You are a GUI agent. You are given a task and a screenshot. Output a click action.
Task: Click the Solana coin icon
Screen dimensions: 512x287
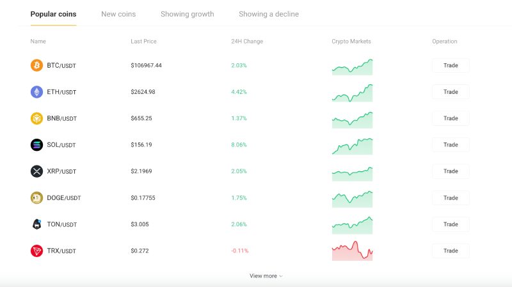tap(36, 145)
